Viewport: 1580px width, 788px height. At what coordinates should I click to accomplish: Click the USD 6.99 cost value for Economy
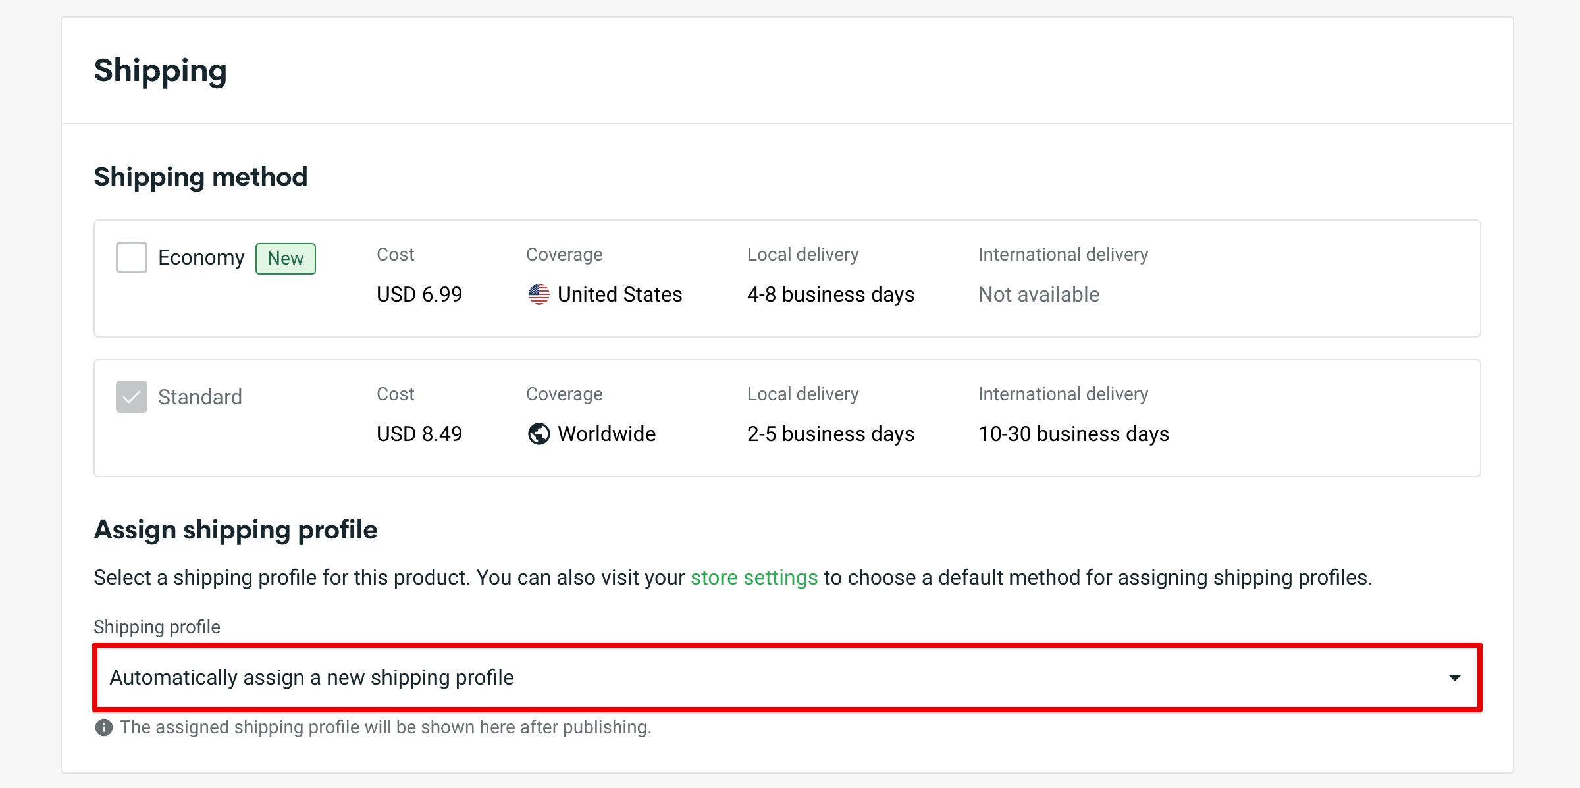tap(419, 294)
